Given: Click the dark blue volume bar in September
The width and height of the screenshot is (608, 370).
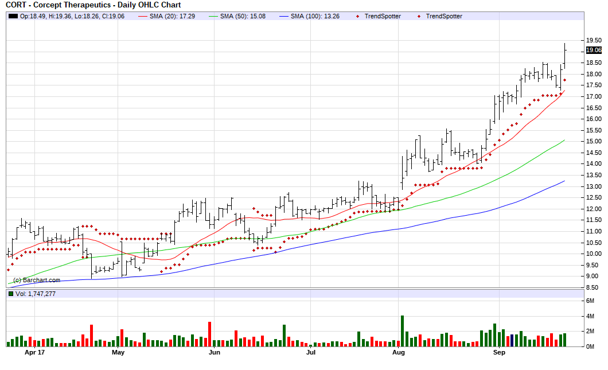Looking at the screenshot, I should point(512,340).
